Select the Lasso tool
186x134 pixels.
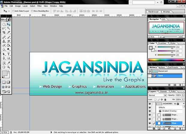point(4,28)
